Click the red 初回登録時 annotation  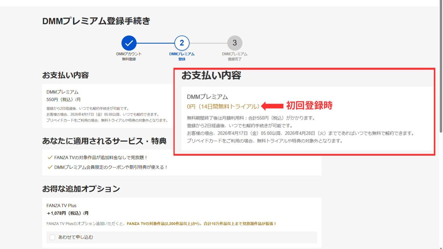(x=309, y=105)
